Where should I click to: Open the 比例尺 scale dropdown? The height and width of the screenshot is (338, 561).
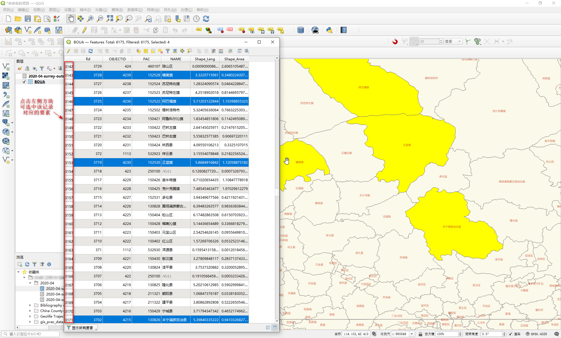[412, 334]
